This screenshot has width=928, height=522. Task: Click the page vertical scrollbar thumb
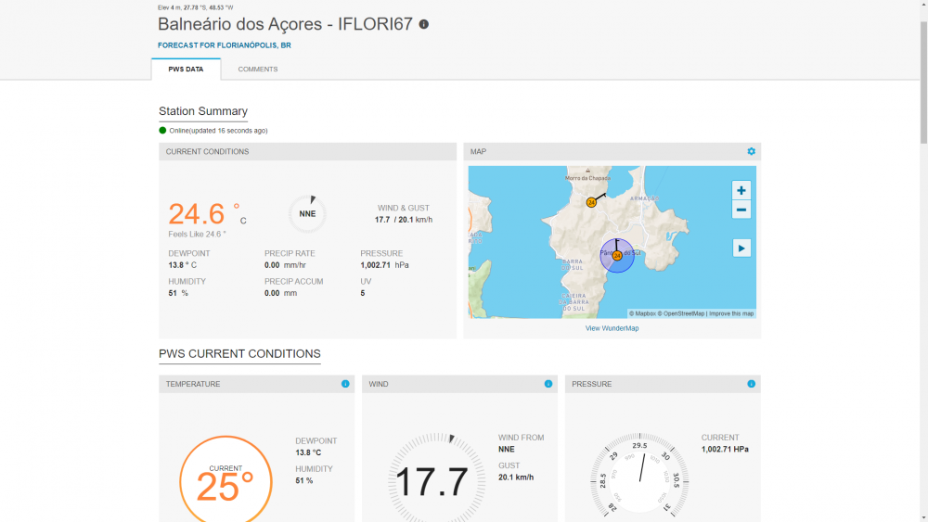point(922,74)
